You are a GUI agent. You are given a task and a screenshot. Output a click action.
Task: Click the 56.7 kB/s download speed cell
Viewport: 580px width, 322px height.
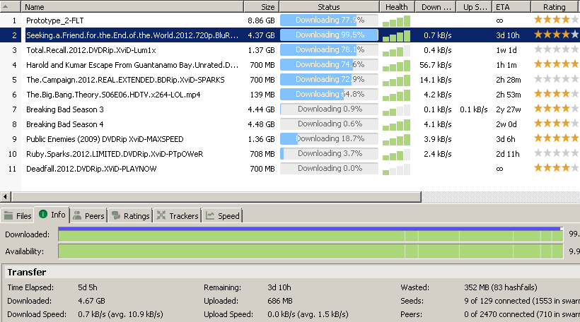[x=436, y=65]
